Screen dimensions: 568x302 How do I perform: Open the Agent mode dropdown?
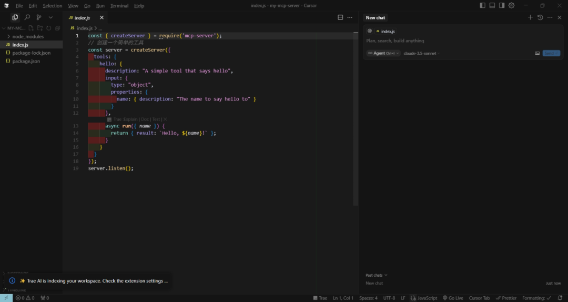[383, 53]
